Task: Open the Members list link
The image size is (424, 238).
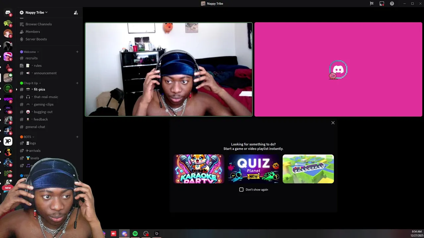Action: point(33,32)
